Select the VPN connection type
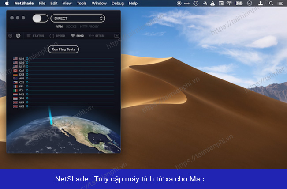 click(x=59, y=26)
